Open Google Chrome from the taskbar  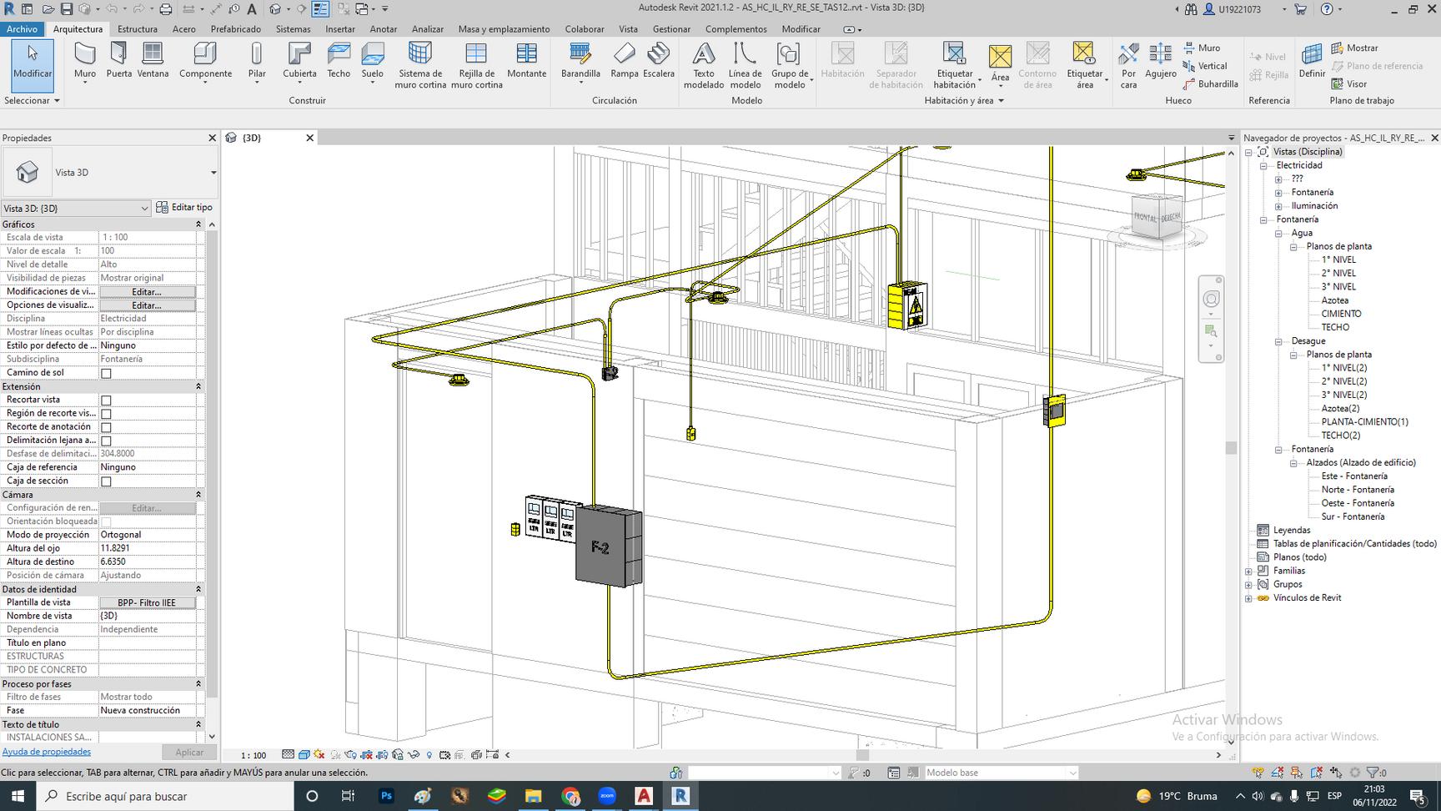[570, 796]
